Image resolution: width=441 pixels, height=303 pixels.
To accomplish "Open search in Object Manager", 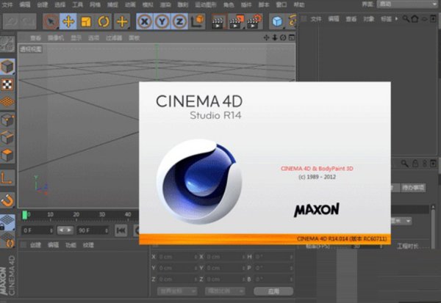I will (x=406, y=19).
